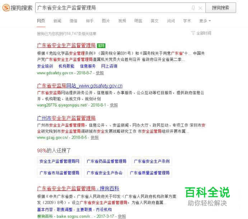Search related term 广东省安全生产协会
248x219 pixels.
104,173
